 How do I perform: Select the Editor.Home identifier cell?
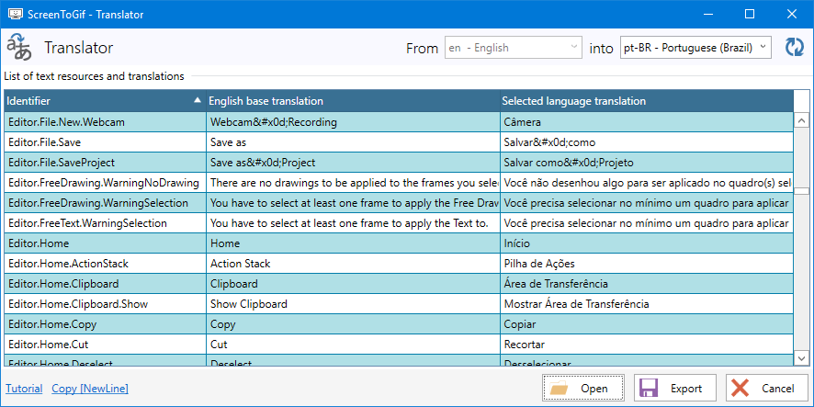105,243
